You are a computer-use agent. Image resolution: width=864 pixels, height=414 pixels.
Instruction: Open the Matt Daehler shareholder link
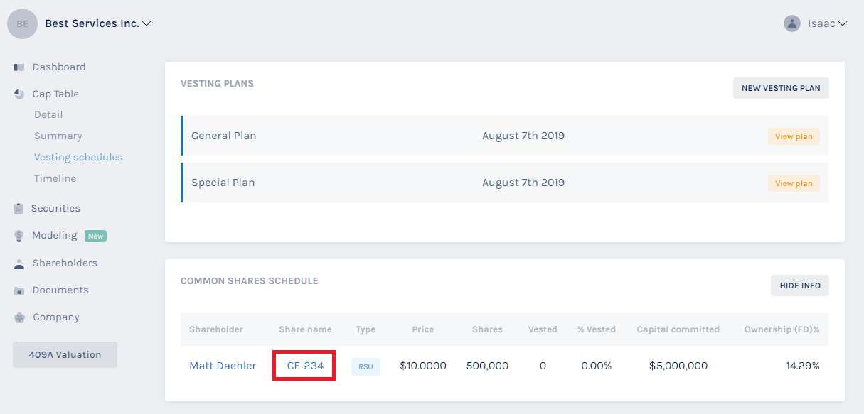pos(223,366)
